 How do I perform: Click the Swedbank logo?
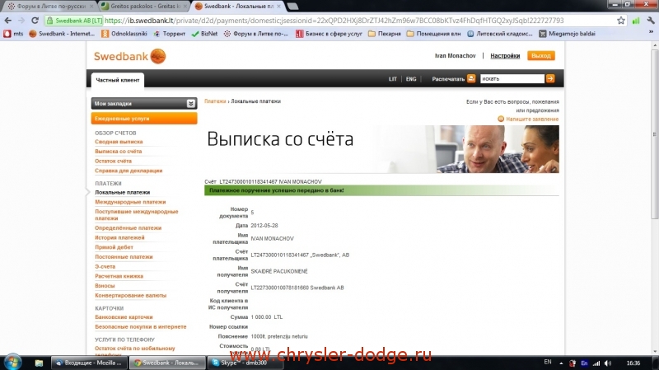point(129,56)
